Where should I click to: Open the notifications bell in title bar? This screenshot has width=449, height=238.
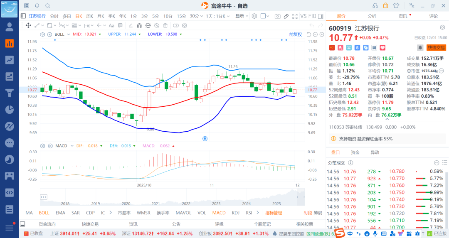[37, 5]
